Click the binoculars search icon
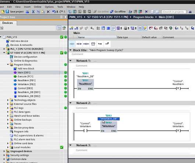This screenshot has height=163, width=195. [x=190, y=12]
